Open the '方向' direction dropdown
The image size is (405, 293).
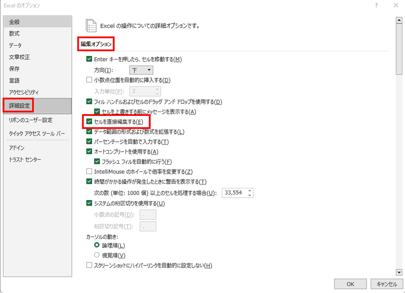(141, 70)
